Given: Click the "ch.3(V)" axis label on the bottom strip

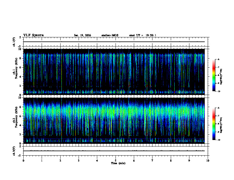Looking at the screenshot, I should coord(14,151).
